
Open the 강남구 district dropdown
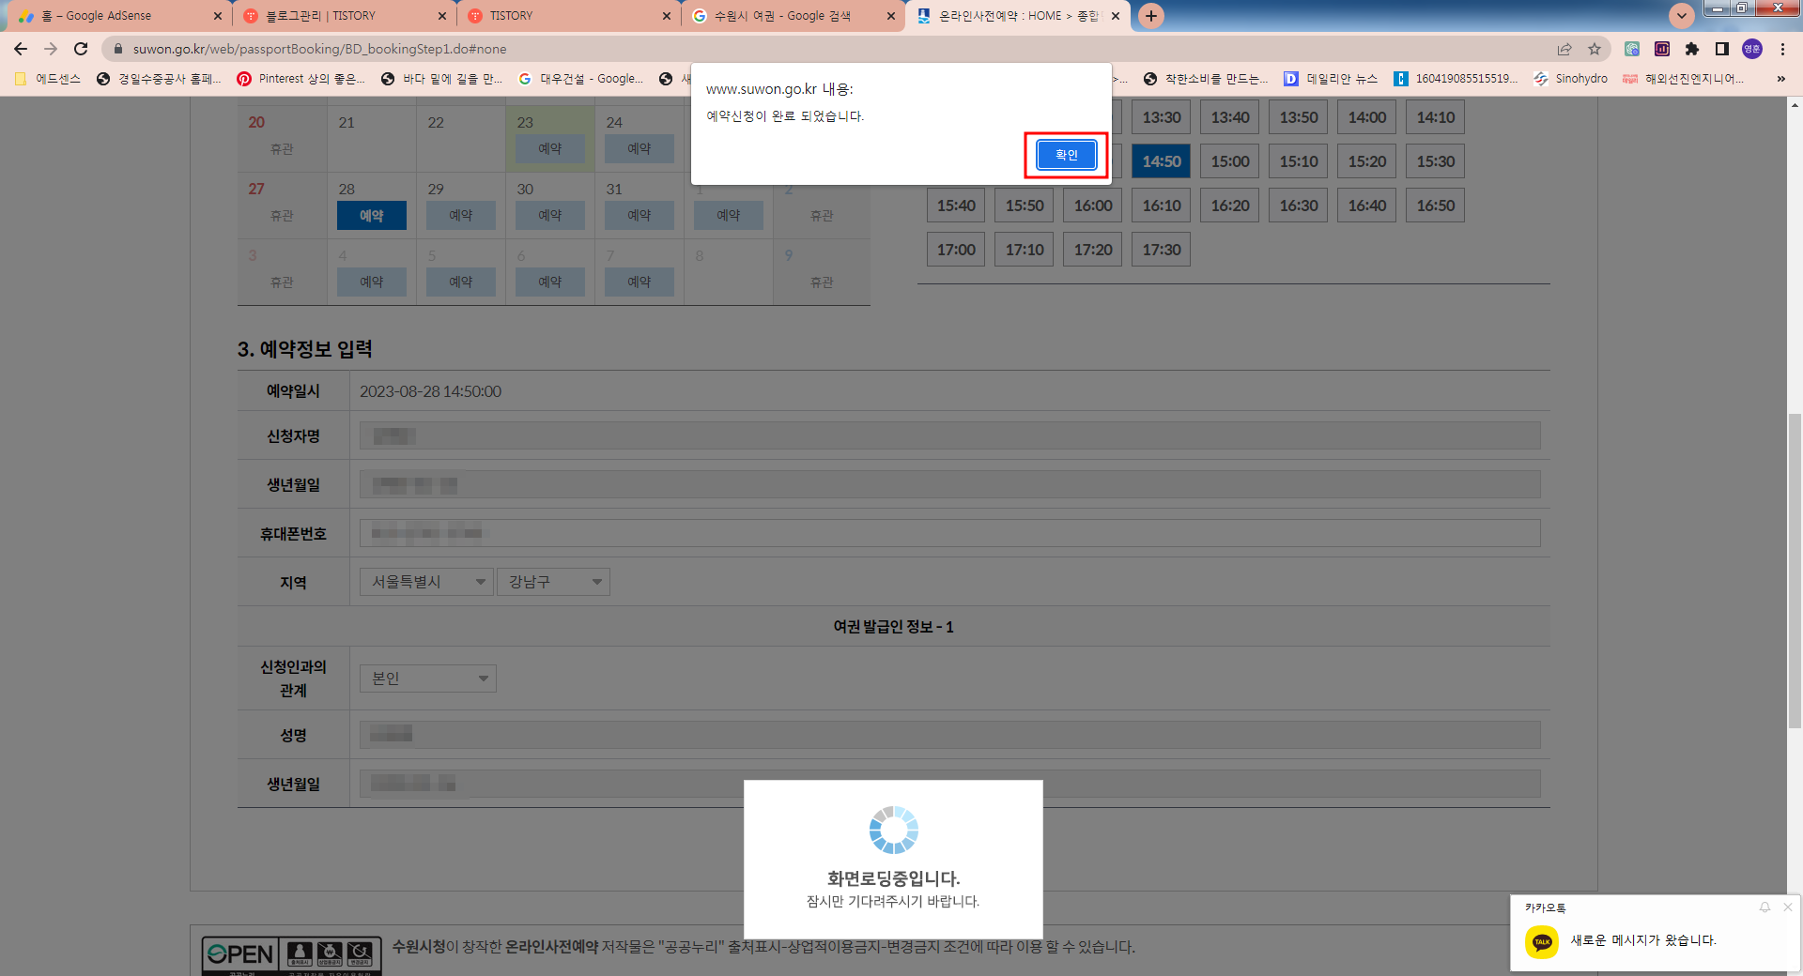pos(553,581)
